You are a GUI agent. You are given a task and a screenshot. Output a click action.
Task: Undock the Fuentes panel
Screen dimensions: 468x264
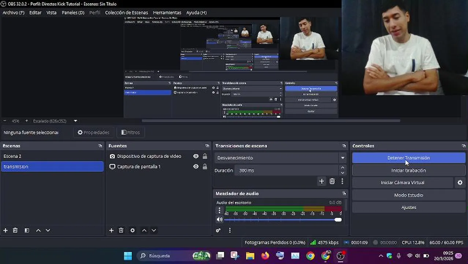point(207,146)
